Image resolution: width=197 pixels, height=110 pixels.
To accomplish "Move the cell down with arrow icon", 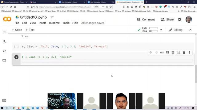I will click(156, 53).
